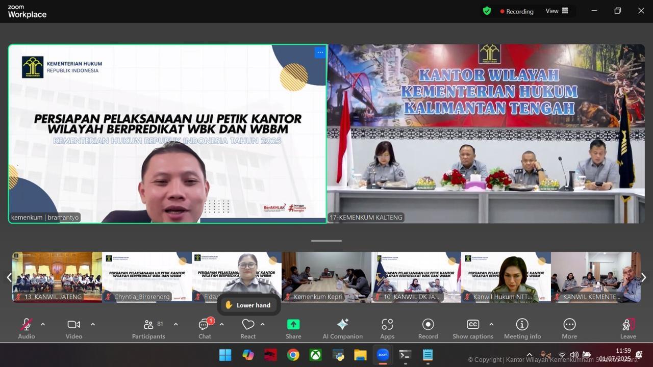The width and height of the screenshot is (653, 367).
Task: Select the 10. KANWIL DK JA... thumbnail
Action: click(x=416, y=277)
